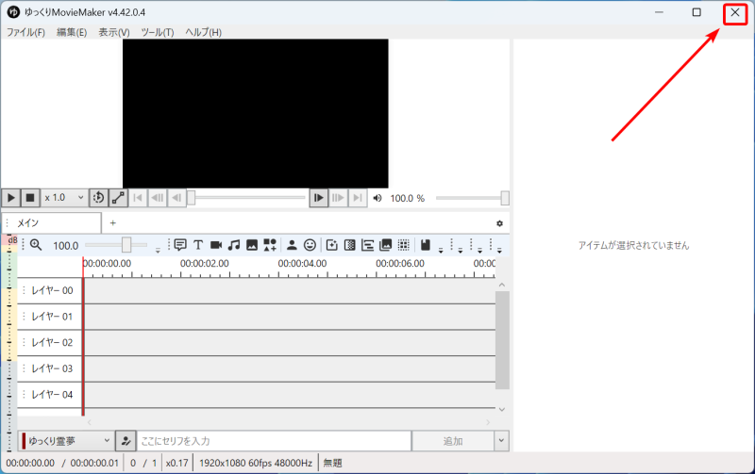Click the 追加 button
The width and height of the screenshot is (755, 474).
453,441
